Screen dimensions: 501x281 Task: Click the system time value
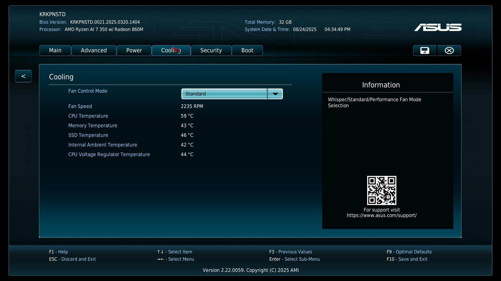337,29
